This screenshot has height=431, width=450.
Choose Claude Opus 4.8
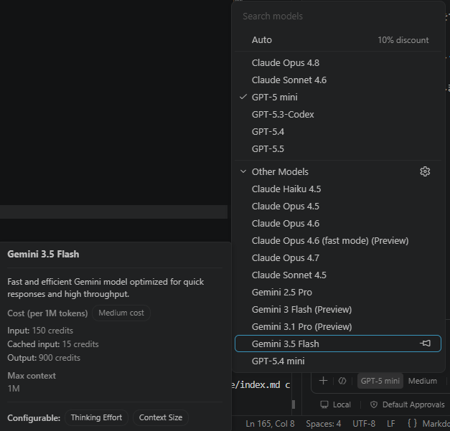click(x=338, y=63)
